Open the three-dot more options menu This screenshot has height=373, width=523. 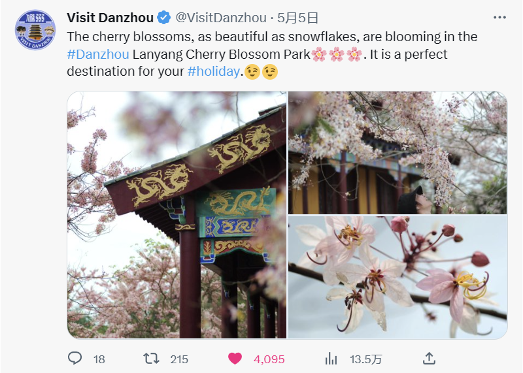click(x=499, y=18)
